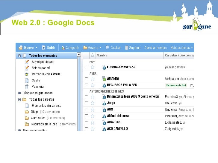
Task: Click the green Recursos en la Red label
Action: [176, 85]
